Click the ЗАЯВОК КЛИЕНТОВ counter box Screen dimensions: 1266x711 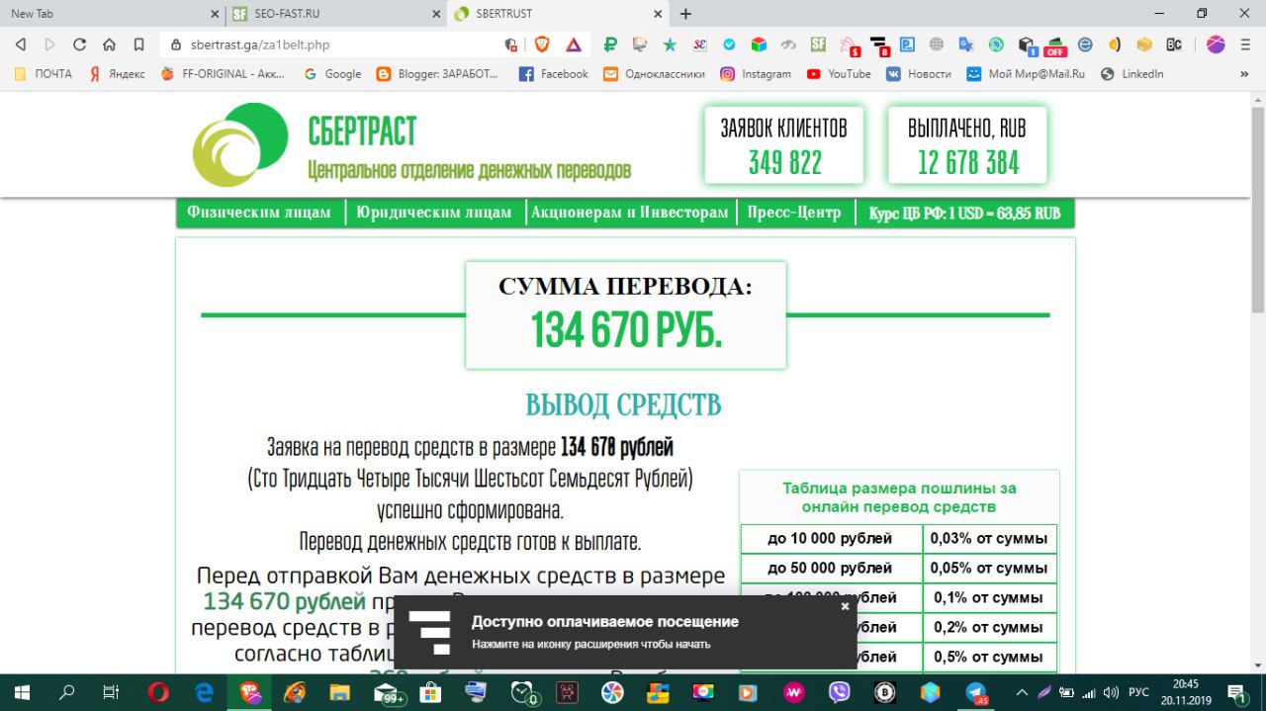tap(784, 144)
